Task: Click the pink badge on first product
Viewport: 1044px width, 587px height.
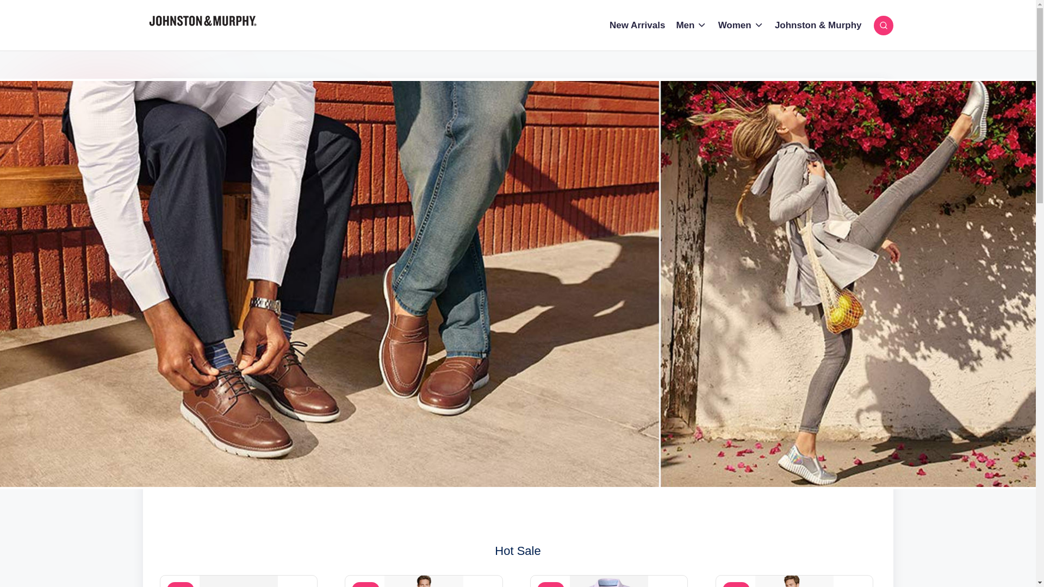Action: (x=181, y=585)
